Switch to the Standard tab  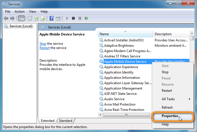point(65,121)
